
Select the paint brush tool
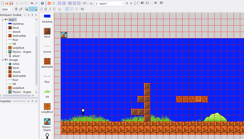pos(20,9)
